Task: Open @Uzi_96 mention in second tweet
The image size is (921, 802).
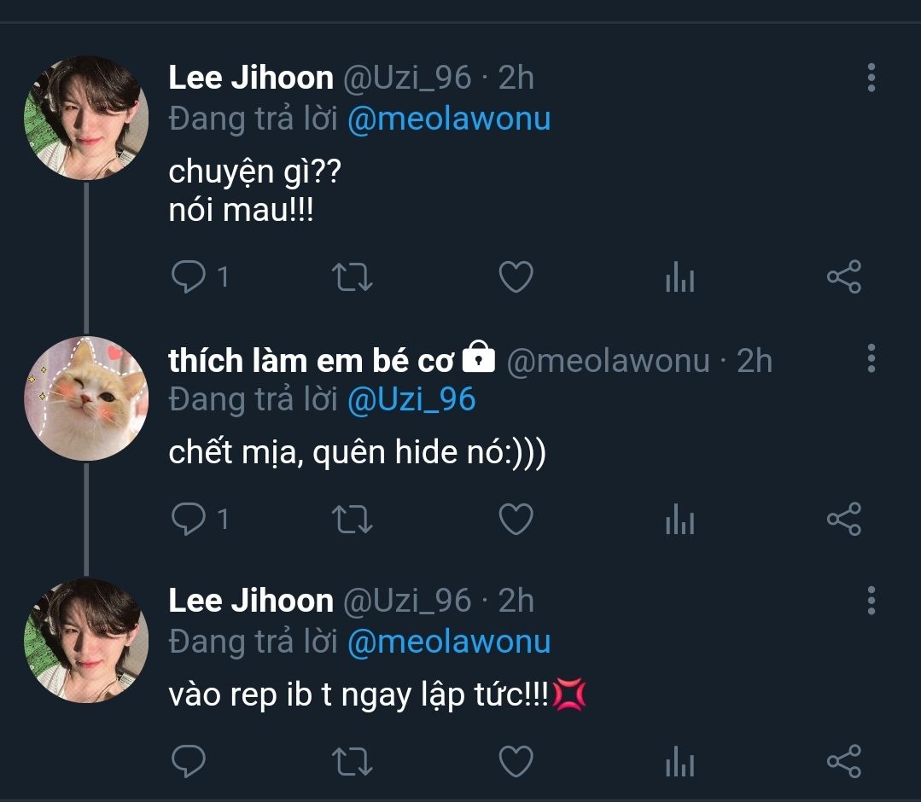Action: click(x=411, y=400)
